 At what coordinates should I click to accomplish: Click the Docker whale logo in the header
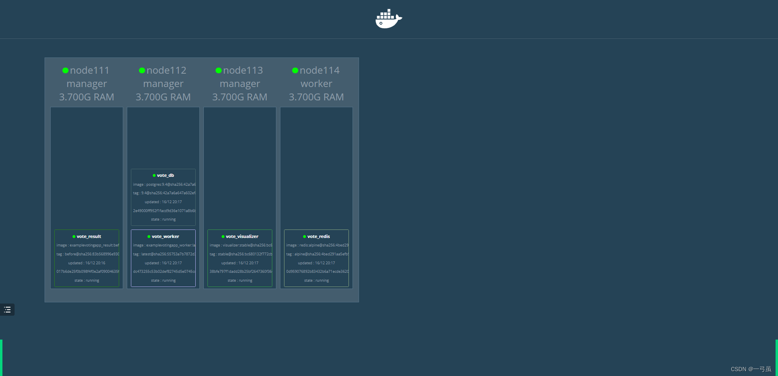[388, 19]
